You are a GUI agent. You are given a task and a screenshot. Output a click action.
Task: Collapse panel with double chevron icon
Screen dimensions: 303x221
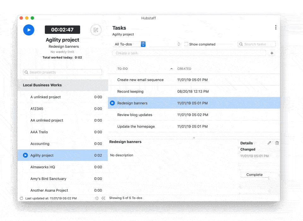(104, 198)
